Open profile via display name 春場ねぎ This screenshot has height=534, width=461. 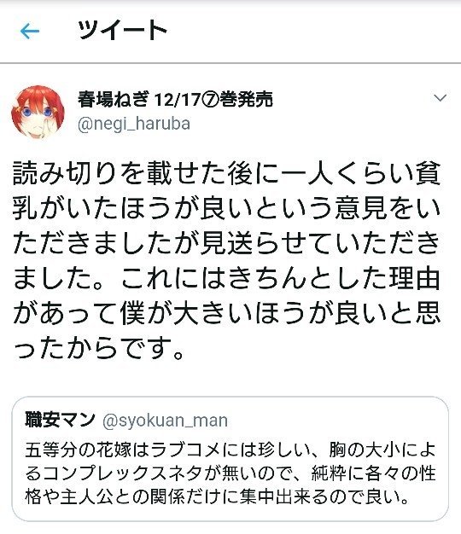(114, 100)
